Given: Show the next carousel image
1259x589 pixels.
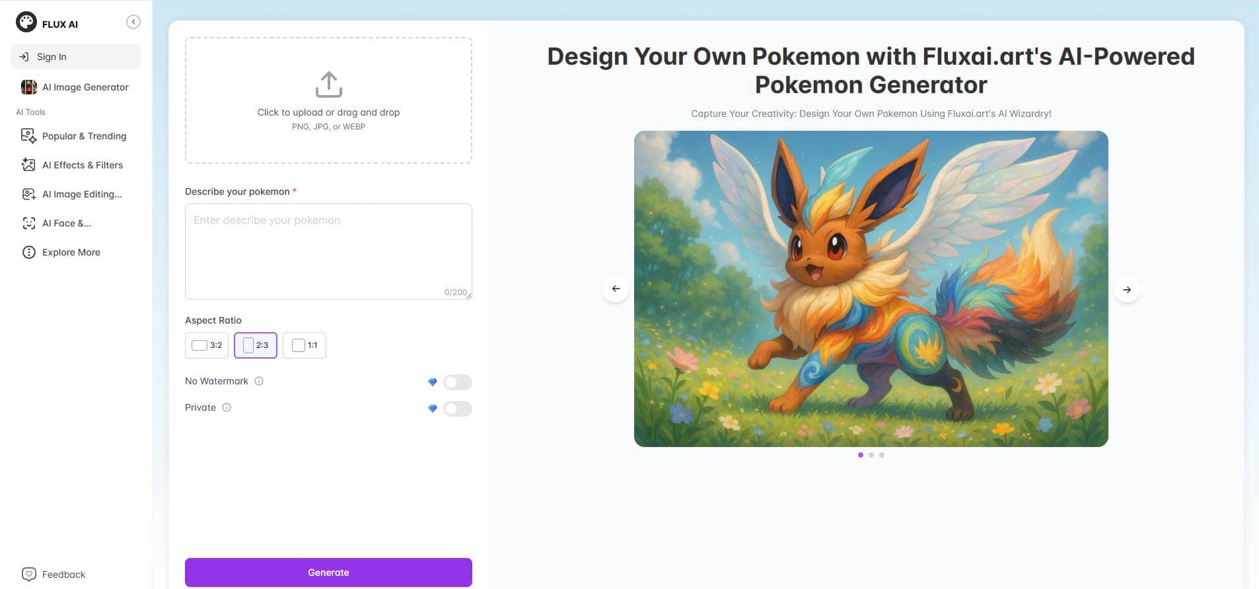Looking at the screenshot, I should click(1127, 290).
